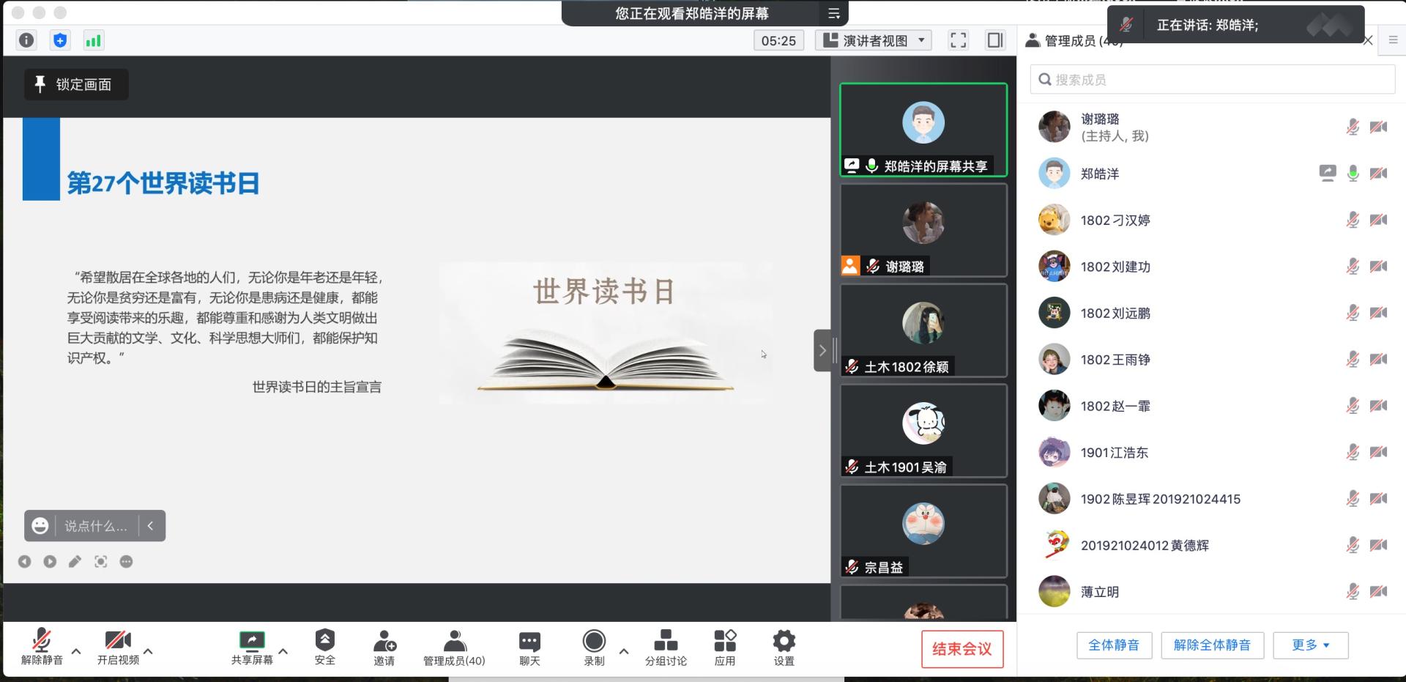Click the red 结束会议 button
The image size is (1406, 682).
(961, 649)
